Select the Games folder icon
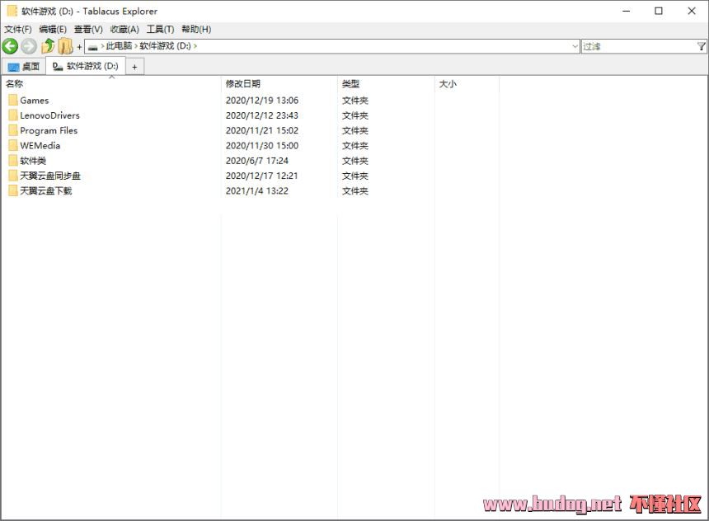The image size is (709, 521). pyautogui.click(x=13, y=100)
